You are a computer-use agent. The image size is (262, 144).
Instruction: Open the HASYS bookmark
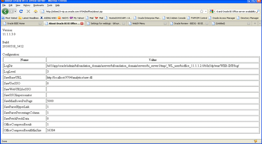click(63, 18)
